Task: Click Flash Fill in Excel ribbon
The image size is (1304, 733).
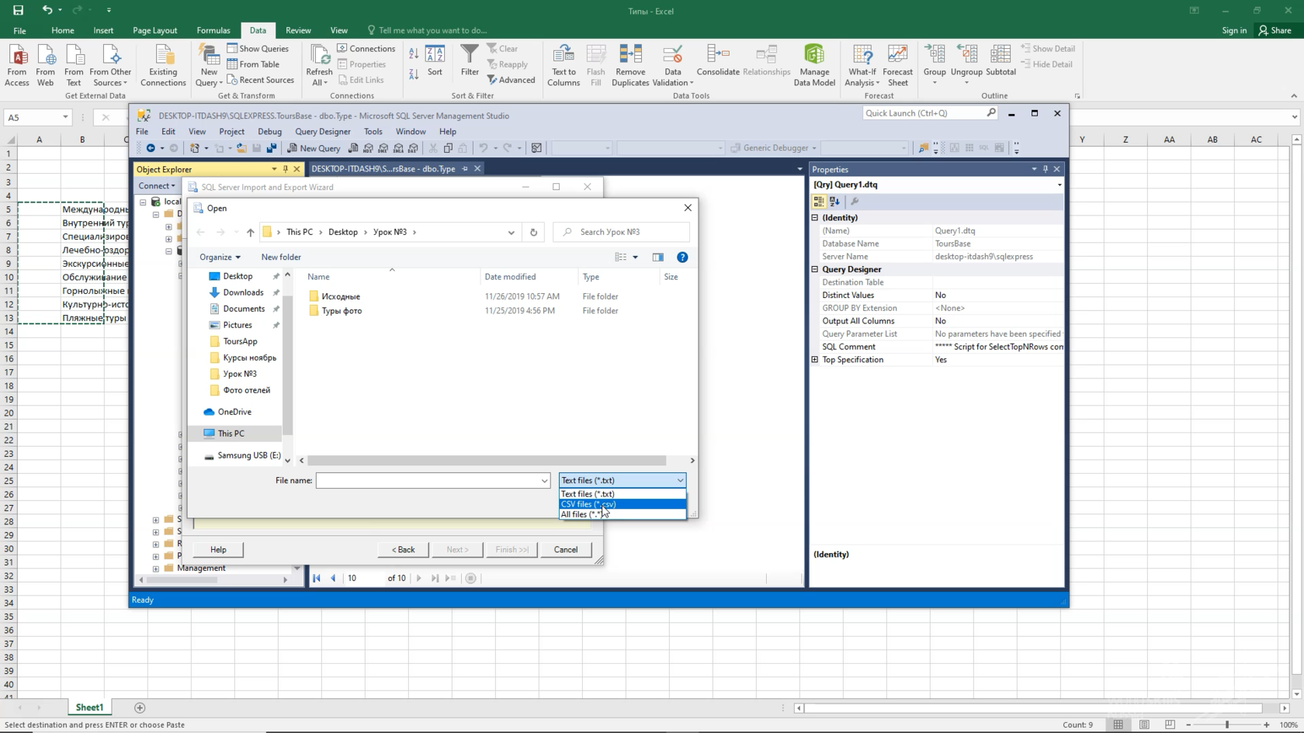Action: pyautogui.click(x=596, y=65)
